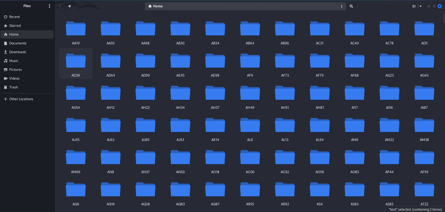Select the AQ87 folder icon
The height and width of the screenshot is (212, 445).
point(215,189)
